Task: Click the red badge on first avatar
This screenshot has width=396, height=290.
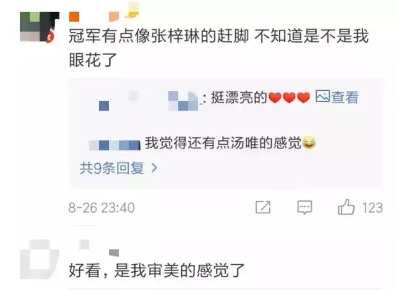Action: point(50,37)
